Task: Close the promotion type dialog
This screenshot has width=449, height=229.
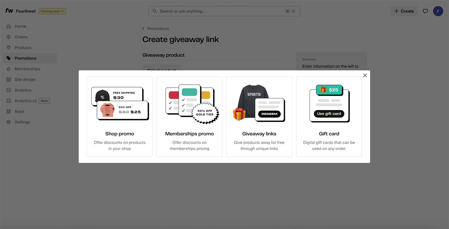Action: [x=365, y=76]
